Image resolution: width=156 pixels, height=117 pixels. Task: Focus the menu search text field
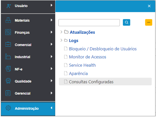pyautogui.click(x=89, y=23)
